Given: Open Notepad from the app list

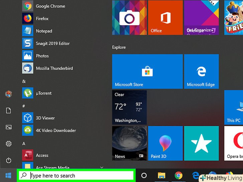Looking at the screenshot, I should (x=44, y=31).
